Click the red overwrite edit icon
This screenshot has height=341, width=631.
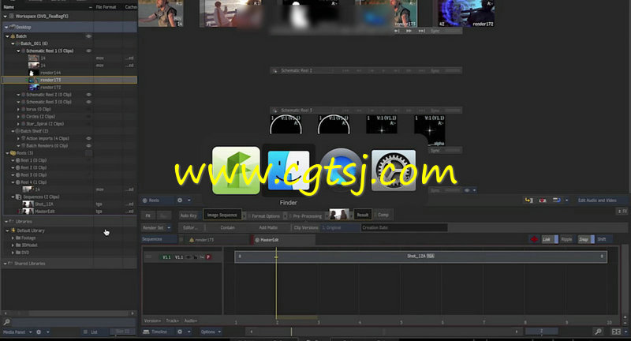tap(543, 200)
